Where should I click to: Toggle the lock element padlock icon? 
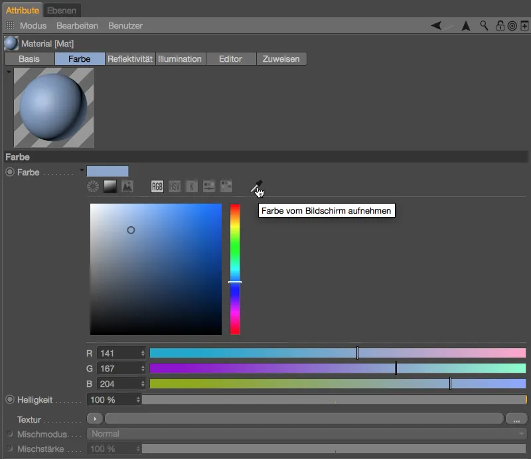click(x=500, y=25)
